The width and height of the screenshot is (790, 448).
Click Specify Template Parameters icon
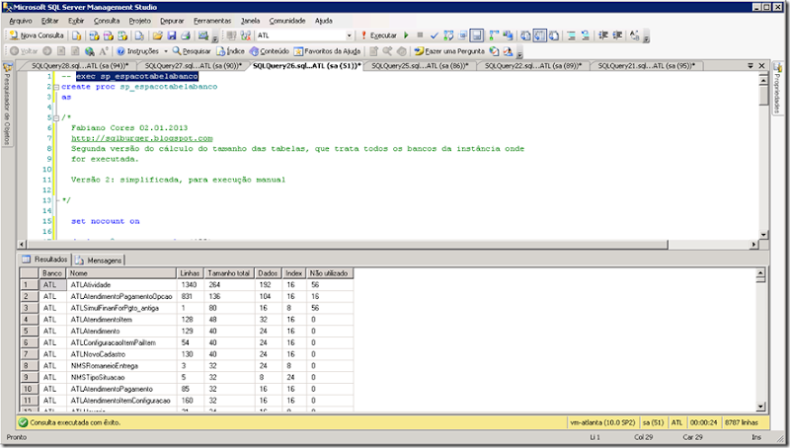(635, 36)
